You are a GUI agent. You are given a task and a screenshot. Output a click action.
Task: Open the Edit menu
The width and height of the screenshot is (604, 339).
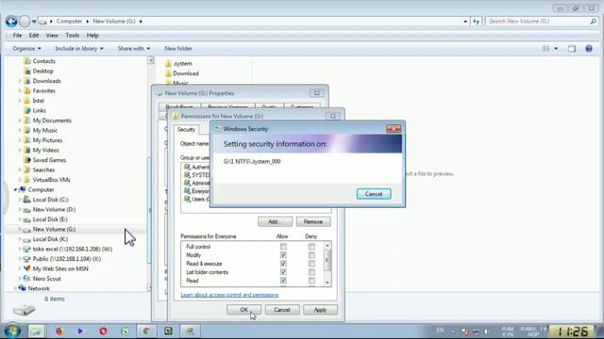[34, 36]
